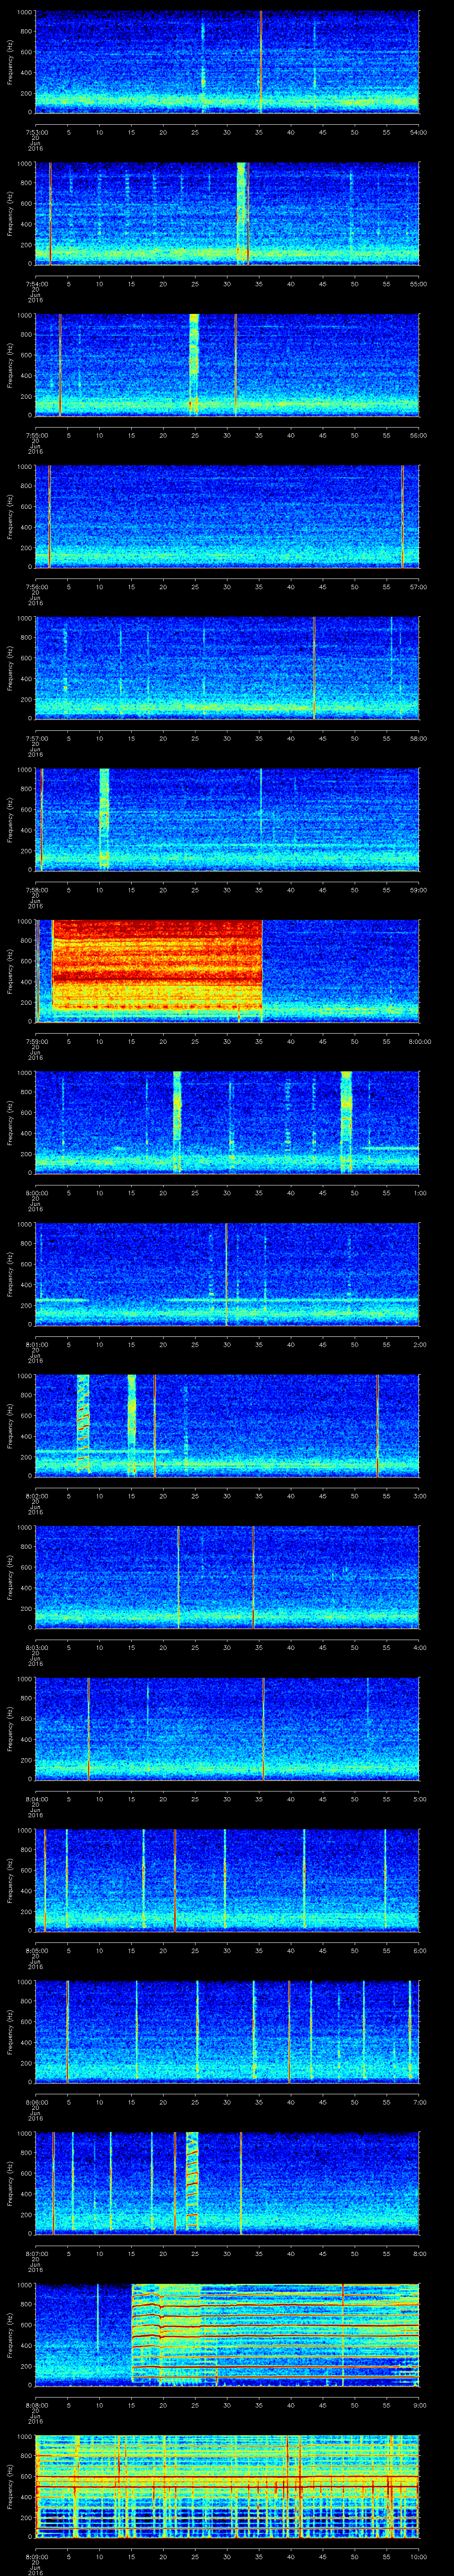Click the 8:04:00 start time label
Viewport: 454px width, 2576px height.
tap(36, 1799)
